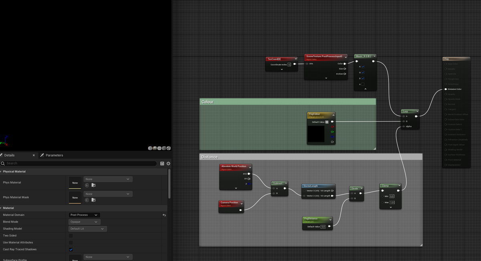Browse to Phys Material in content browser
Image resolution: width=481 pixels, height=261 pixels.
point(93,185)
